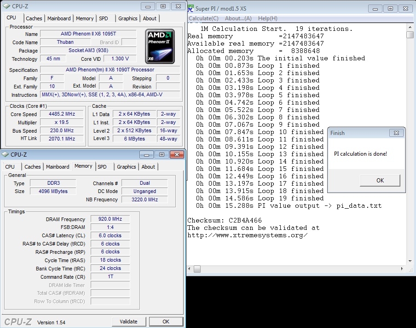Viewport: 416px width, 328px height.
Task: Select Graphics tab in the top CPU-Z window
Action: pyautogui.click(x=127, y=18)
